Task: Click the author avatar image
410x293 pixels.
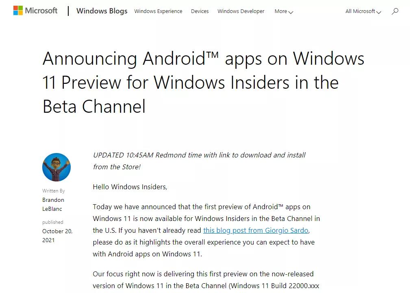Action: pos(56,167)
